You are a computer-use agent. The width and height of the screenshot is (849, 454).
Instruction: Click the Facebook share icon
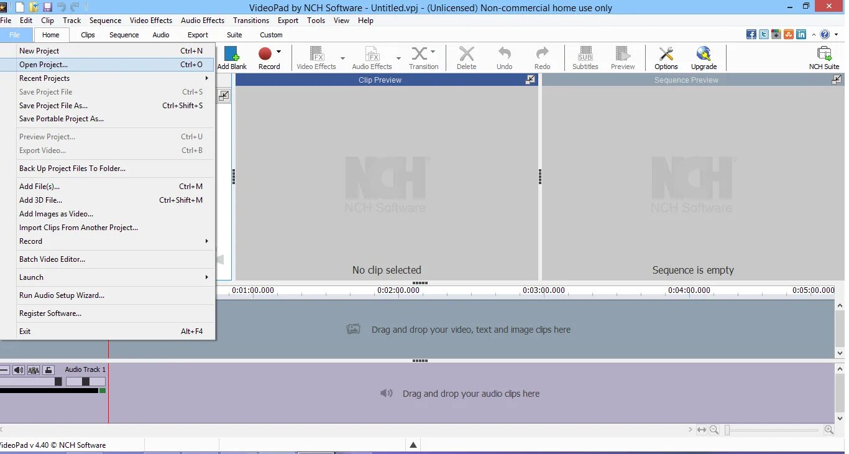click(x=751, y=35)
